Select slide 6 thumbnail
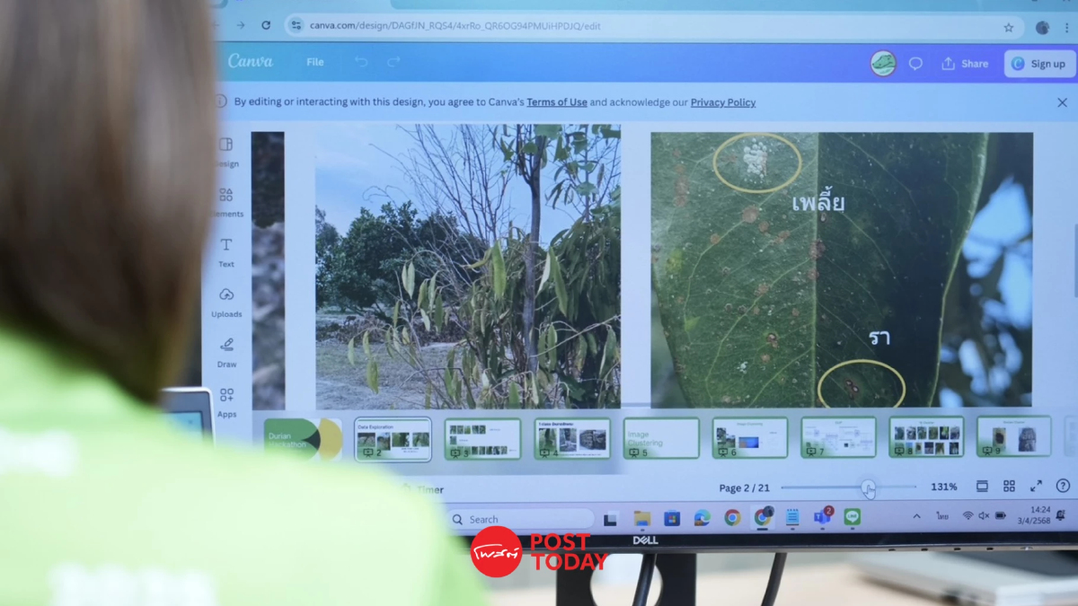This screenshot has height=606, width=1078. point(750,437)
